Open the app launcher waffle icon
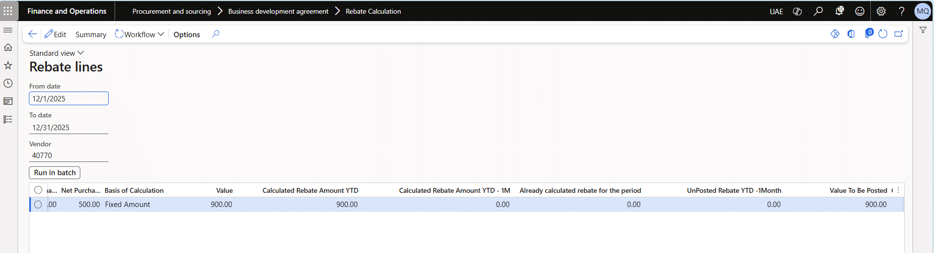 tap(8, 11)
